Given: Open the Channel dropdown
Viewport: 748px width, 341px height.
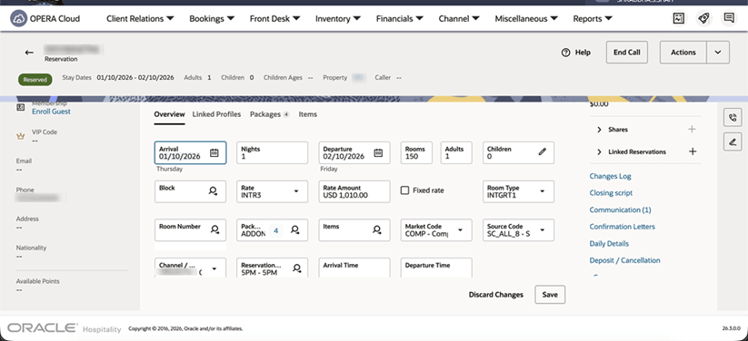Looking at the screenshot, I should (214, 269).
